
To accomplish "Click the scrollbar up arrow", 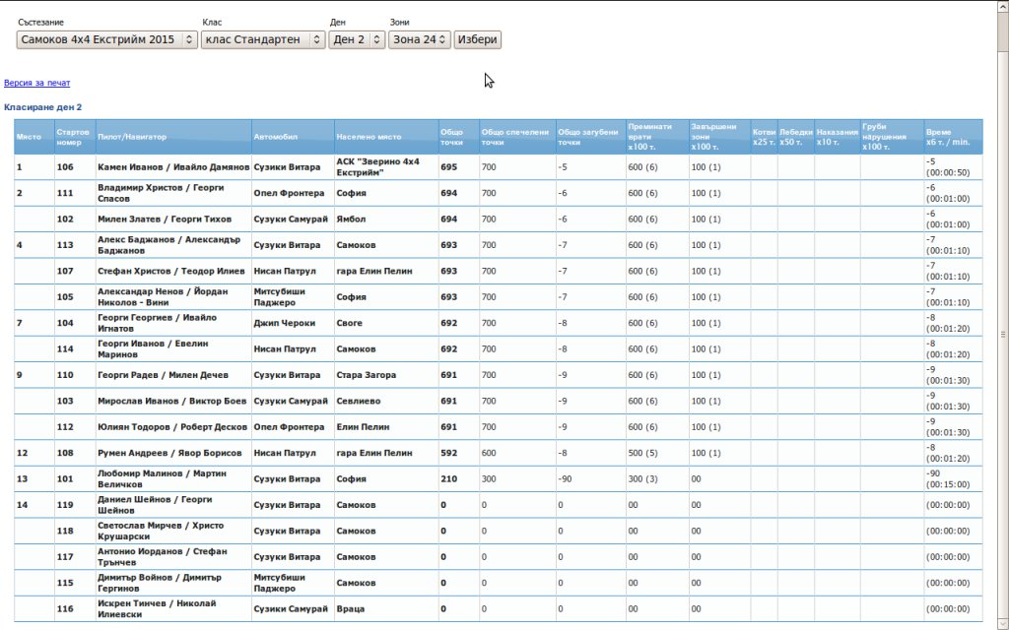I will (x=1002, y=6).
